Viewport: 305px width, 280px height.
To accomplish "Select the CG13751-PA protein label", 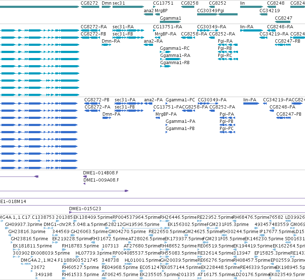I will [168, 107].
